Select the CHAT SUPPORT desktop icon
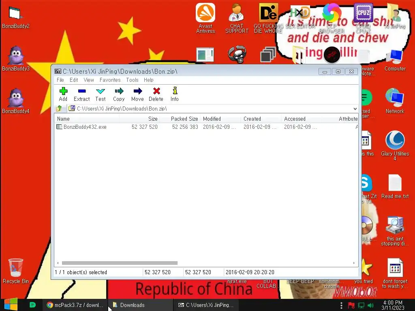Image resolution: width=415 pixels, height=311 pixels. (237, 18)
